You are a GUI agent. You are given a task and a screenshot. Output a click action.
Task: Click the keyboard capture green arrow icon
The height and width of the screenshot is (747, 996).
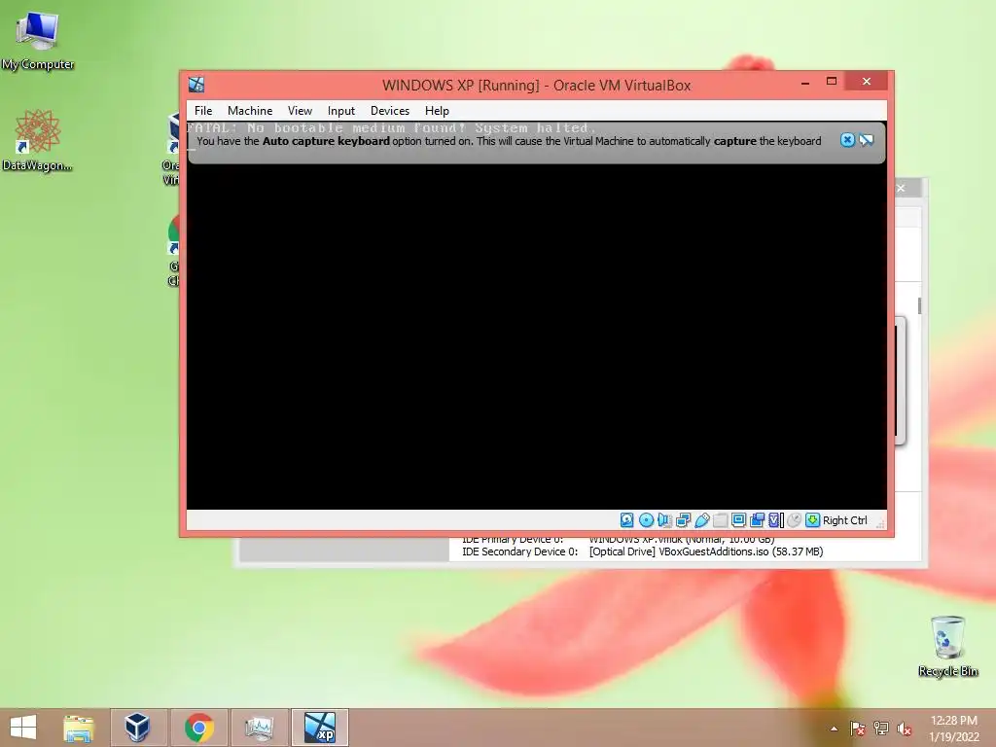(812, 520)
